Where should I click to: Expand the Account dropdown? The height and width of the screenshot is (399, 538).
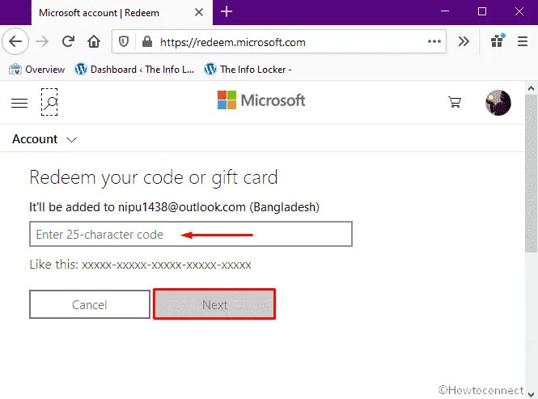(x=44, y=139)
